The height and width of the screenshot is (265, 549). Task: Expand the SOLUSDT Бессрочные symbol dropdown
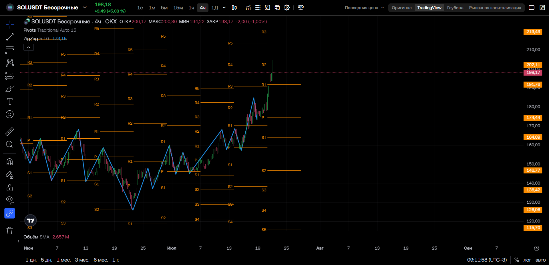(x=85, y=7)
